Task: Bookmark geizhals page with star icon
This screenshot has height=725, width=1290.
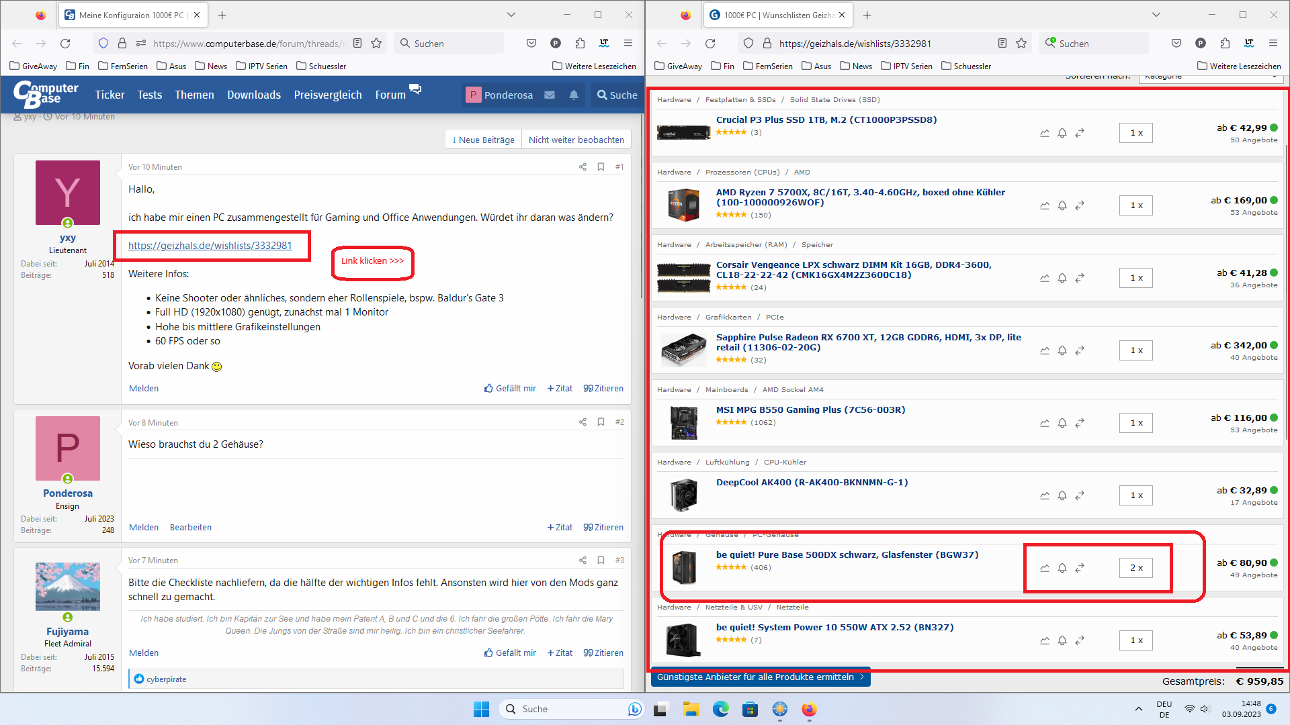Action: coord(1021,44)
